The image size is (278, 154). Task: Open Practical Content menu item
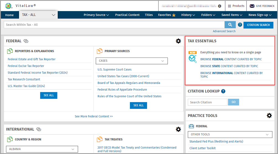point(127,15)
